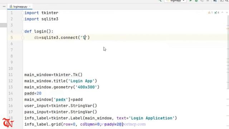
Task: Jump to next highlighted problem arrow
Action: (x=227, y=13)
